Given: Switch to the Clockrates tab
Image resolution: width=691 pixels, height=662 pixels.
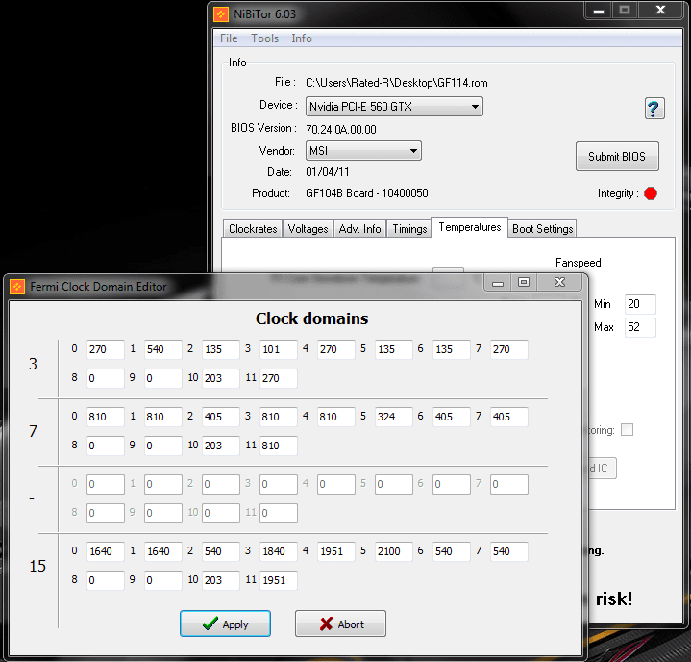Looking at the screenshot, I should pyautogui.click(x=253, y=229).
